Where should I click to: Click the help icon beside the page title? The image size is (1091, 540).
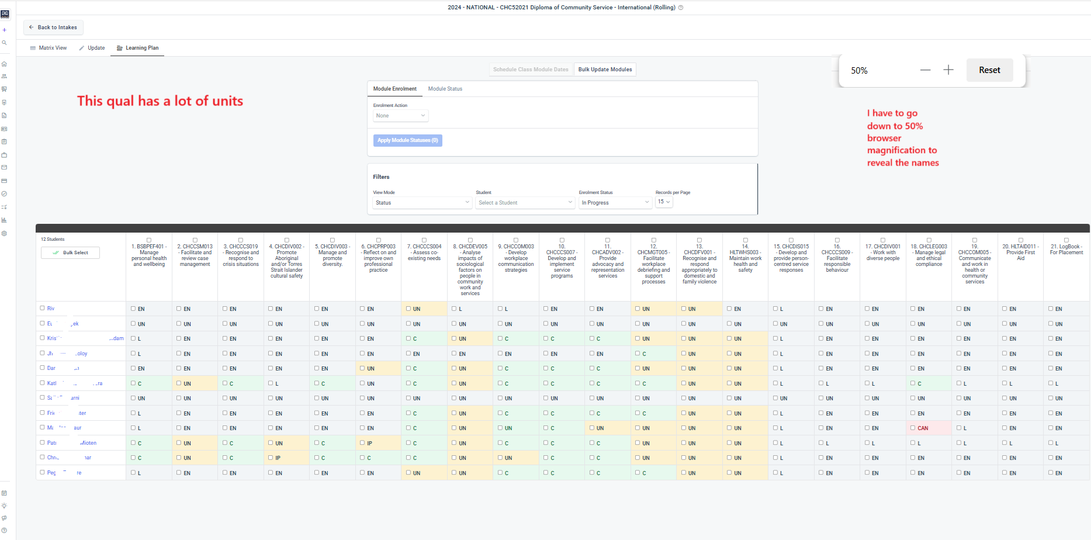click(681, 8)
